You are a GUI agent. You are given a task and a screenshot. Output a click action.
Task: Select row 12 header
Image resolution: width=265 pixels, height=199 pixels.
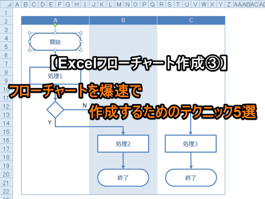tap(6, 106)
